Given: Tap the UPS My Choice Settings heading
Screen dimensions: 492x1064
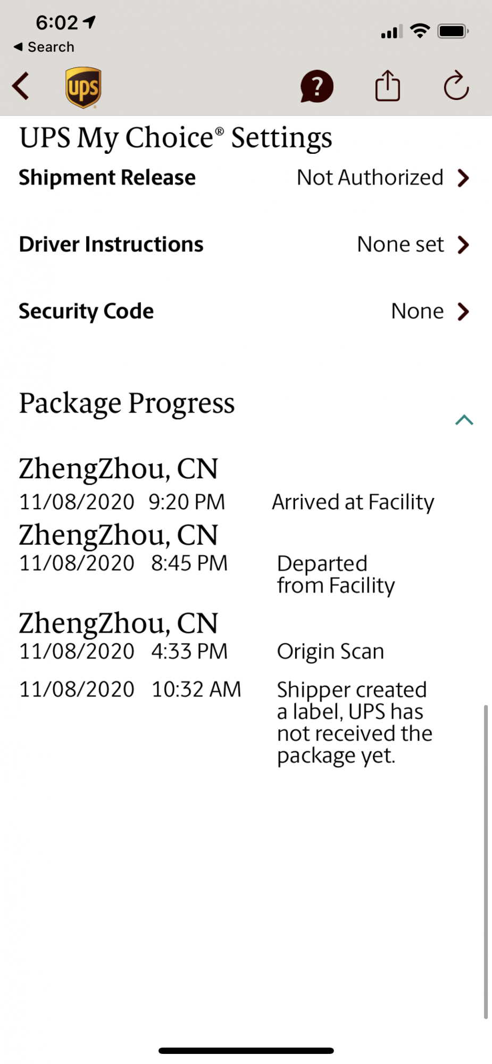Looking at the screenshot, I should [x=176, y=138].
